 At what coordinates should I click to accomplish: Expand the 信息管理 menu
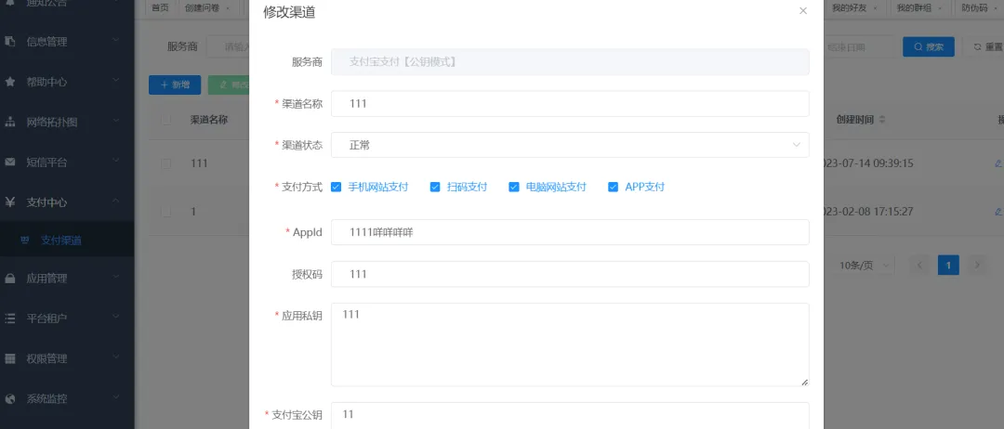116,41
